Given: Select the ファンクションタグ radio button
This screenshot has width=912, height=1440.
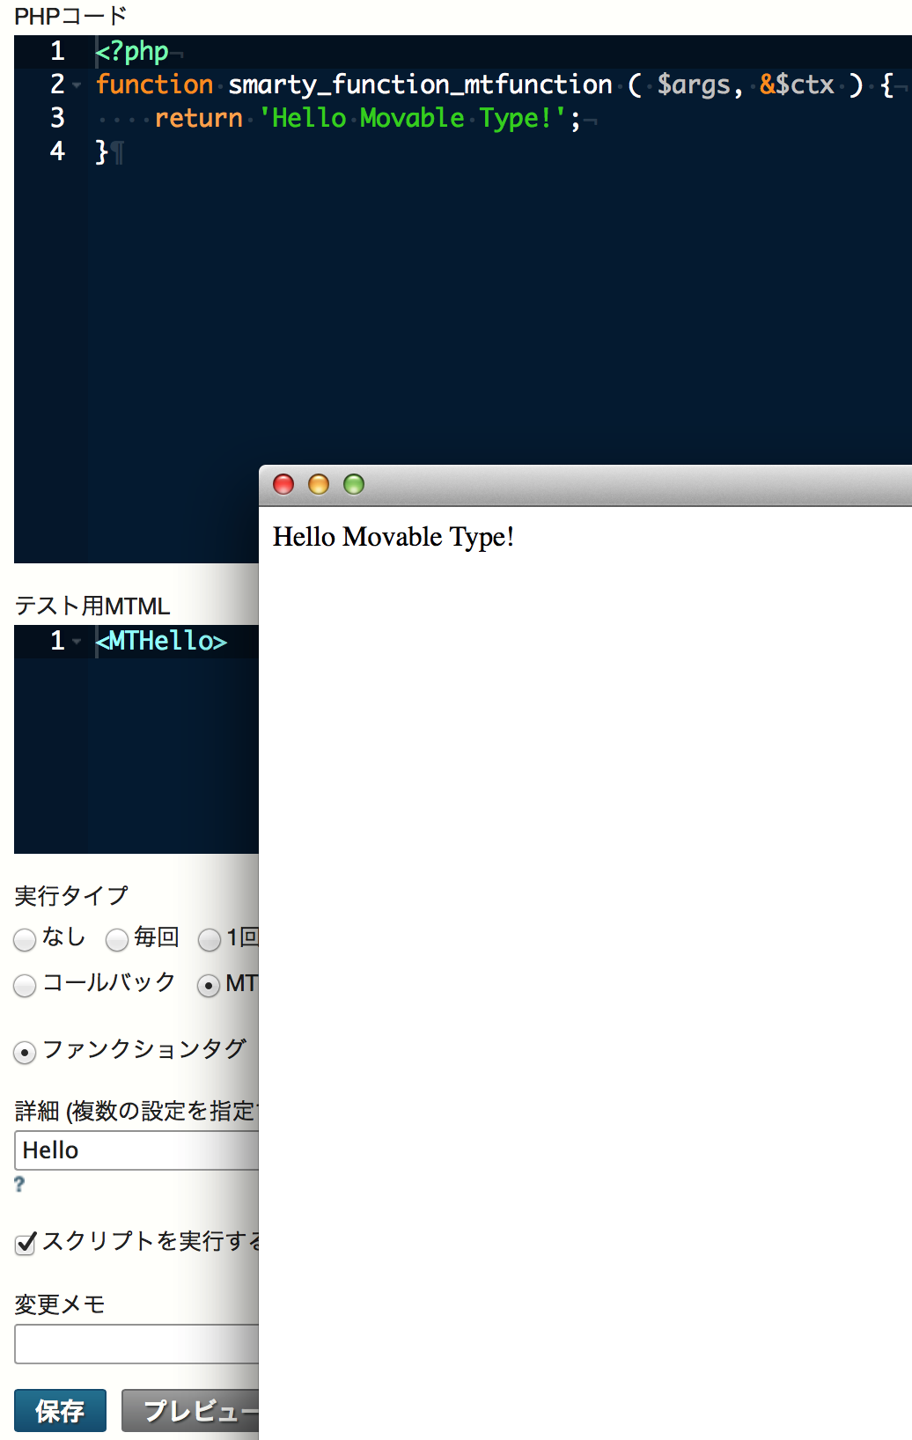Looking at the screenshot, I should click(x=26, y=1052).
